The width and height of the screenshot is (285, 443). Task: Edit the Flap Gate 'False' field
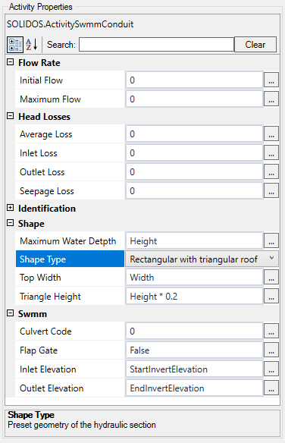194,350
